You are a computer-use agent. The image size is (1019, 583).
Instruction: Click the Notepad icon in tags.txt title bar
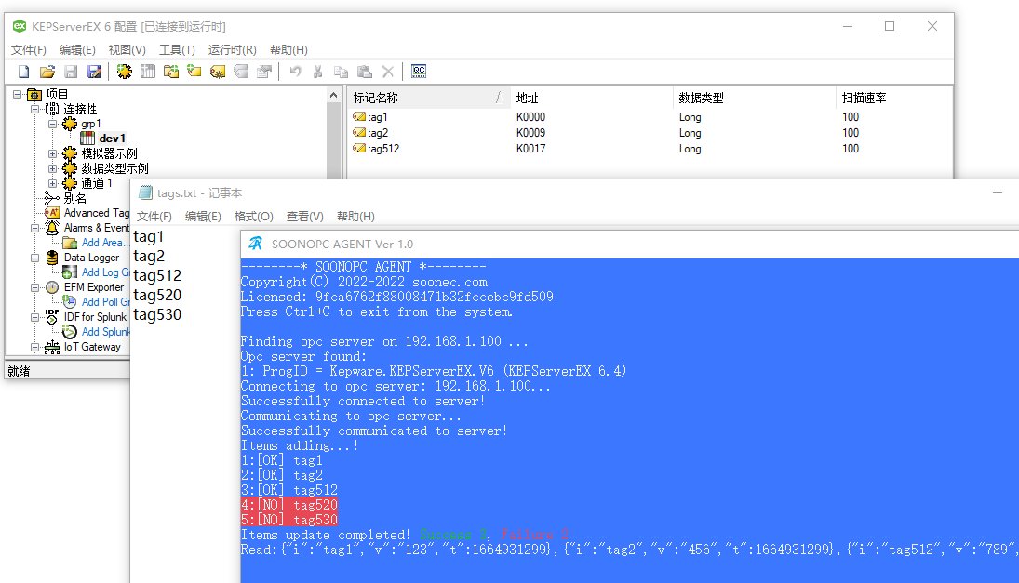click(x=145, y=192)
